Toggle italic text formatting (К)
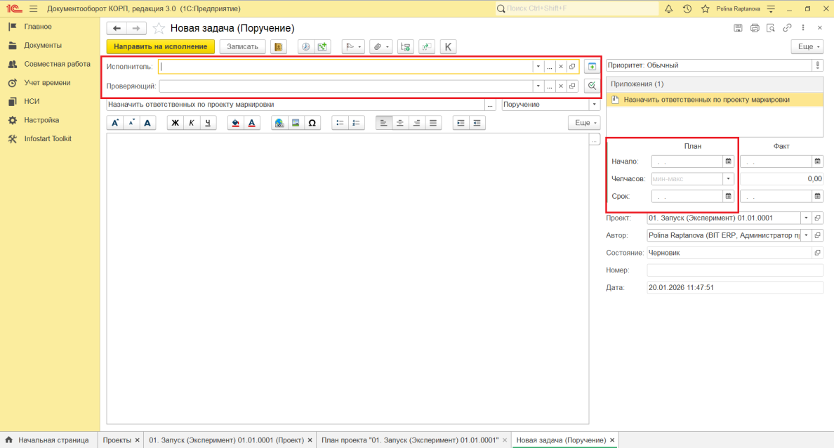This screenshot has height=448, width=834. pos(192,123)
